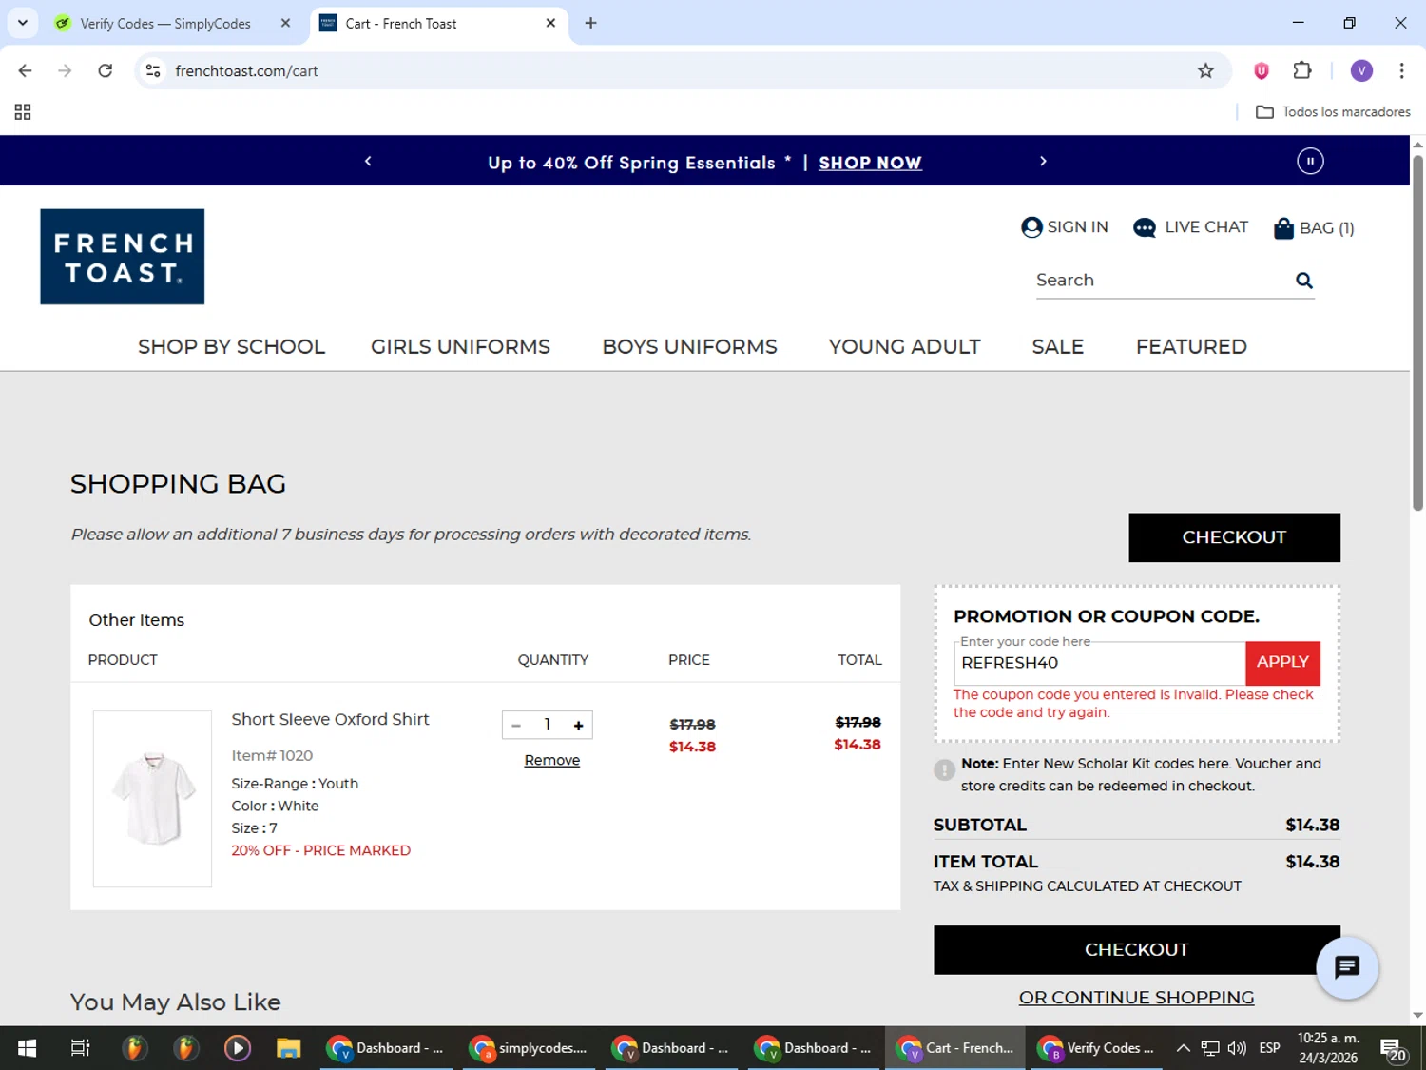Click the search magnifier icon

[x=1303, y=281]
